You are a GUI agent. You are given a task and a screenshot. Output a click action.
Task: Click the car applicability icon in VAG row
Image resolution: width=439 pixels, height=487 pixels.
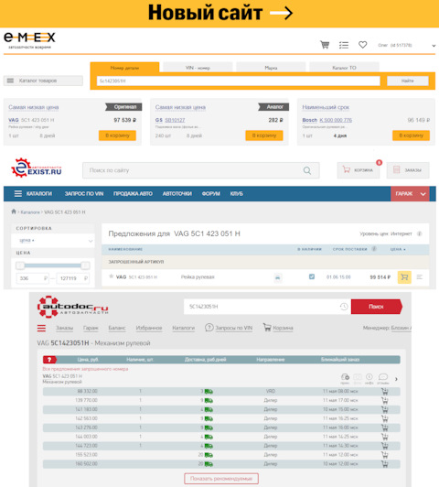278,277
